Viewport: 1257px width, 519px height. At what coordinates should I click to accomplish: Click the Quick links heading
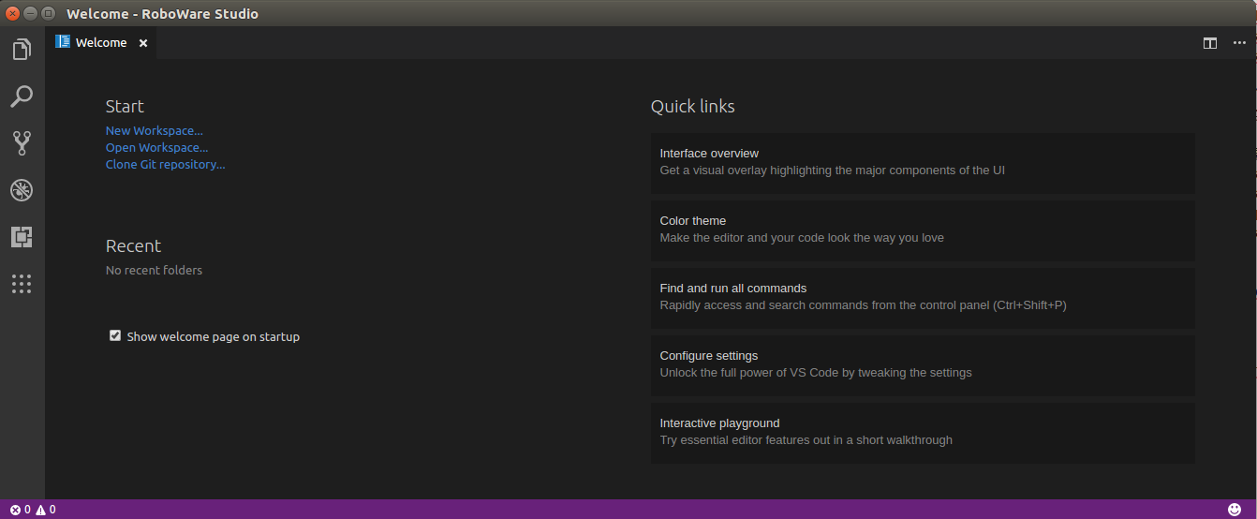point(693,106)
